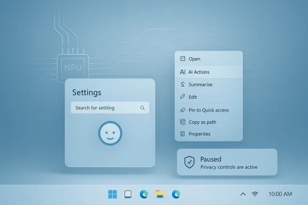
Task: Launch the Edge icon beside Task View
Action: pos(144,194)
